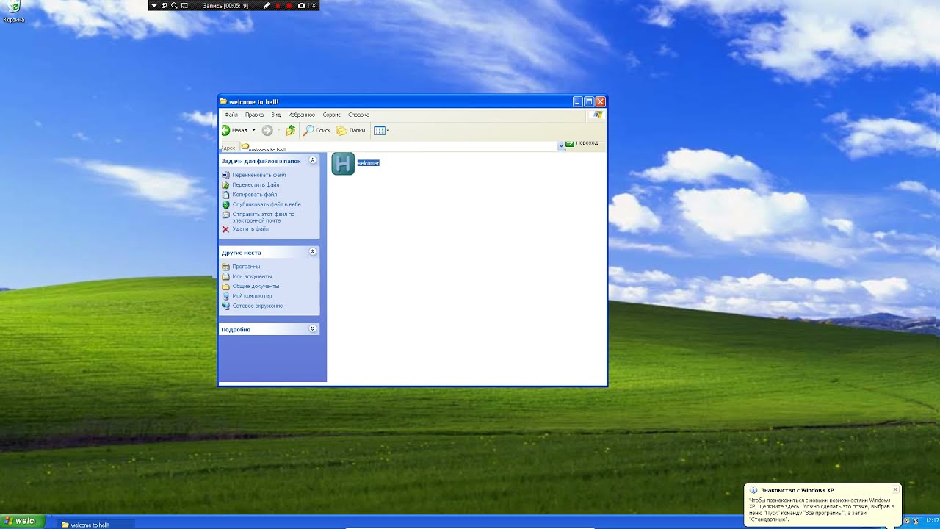Open the Назад history dropdown arrow
Viewport: 940px width, 529px height.
[x=254, y=130]
